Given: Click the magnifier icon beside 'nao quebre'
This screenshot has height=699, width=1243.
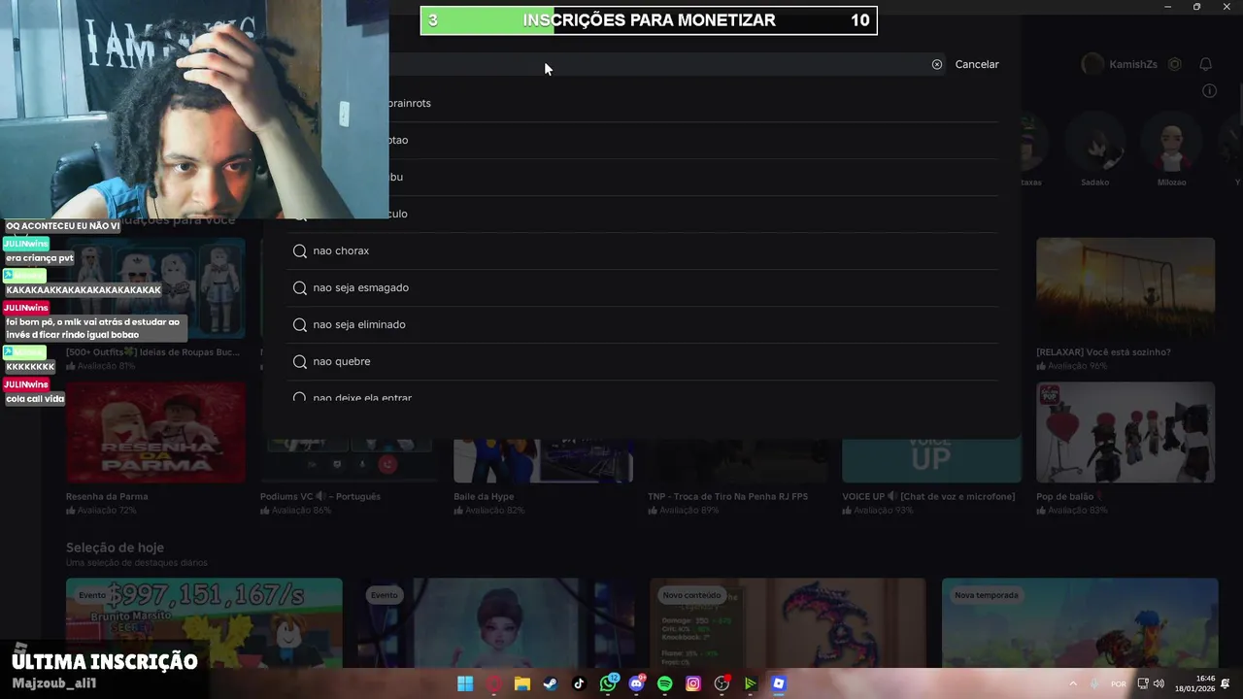Looking at the screenshot, I should tap(300, 361).
